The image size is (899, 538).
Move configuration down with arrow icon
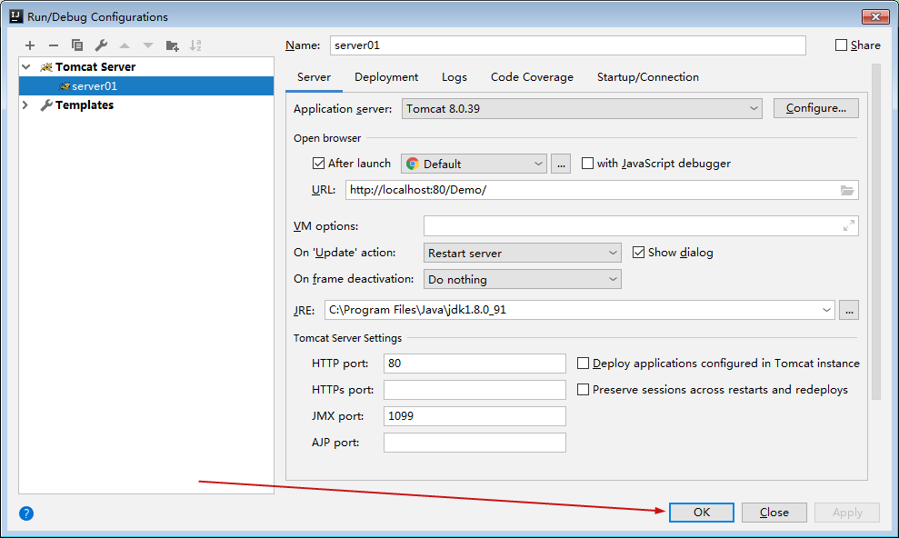click(148, 45)
